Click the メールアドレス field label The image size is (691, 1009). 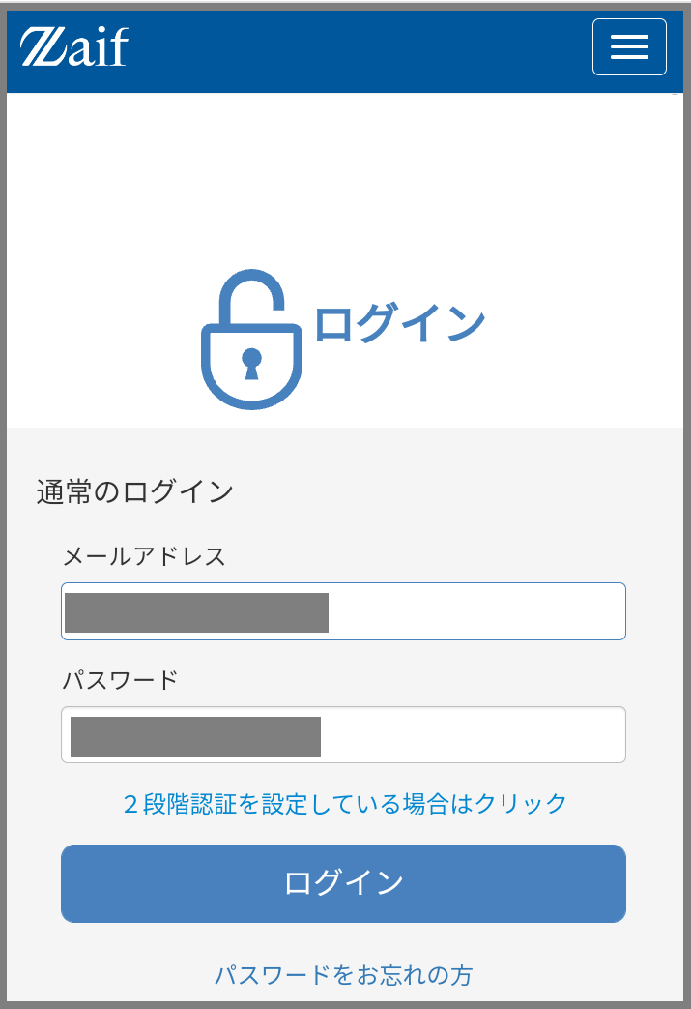click(x=144, y=556)
